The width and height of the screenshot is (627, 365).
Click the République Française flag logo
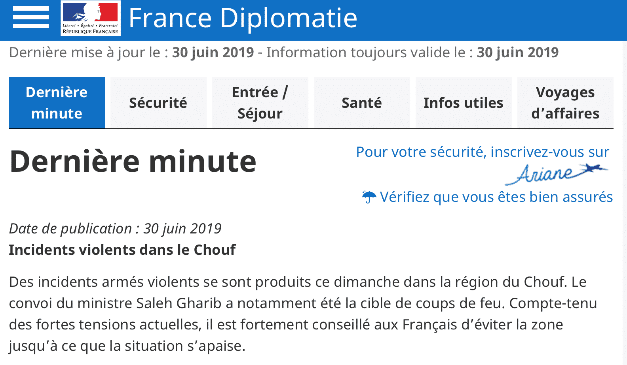[90, 18]
